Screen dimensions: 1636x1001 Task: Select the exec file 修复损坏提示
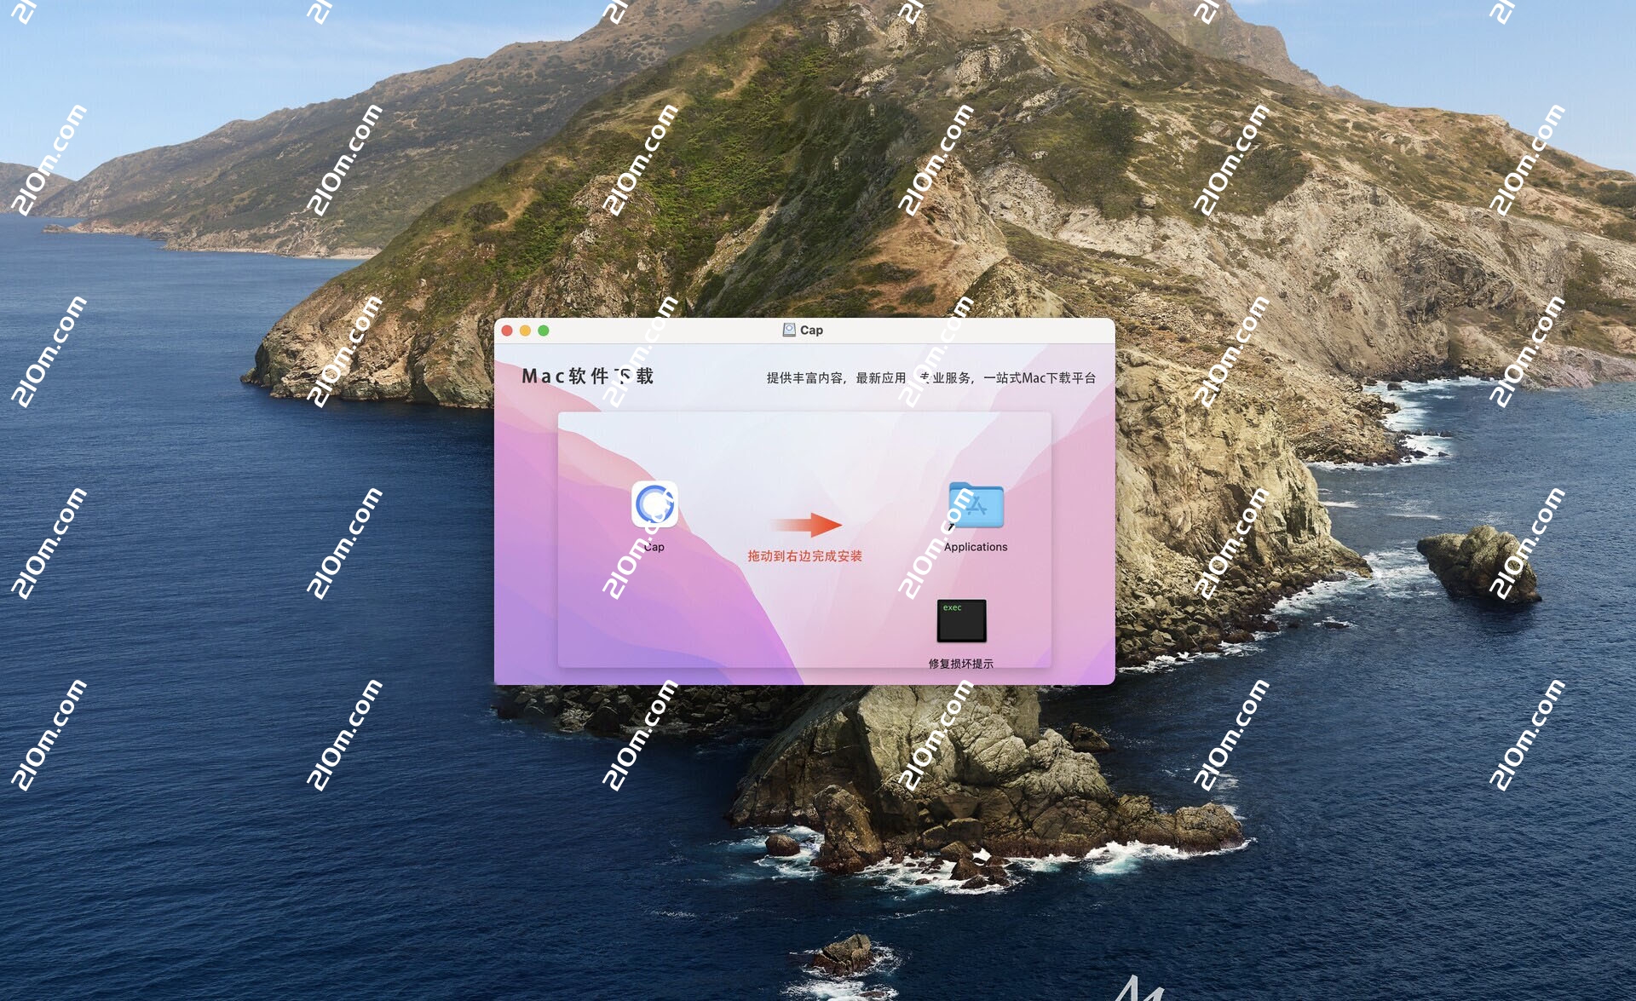pos(961,621)
